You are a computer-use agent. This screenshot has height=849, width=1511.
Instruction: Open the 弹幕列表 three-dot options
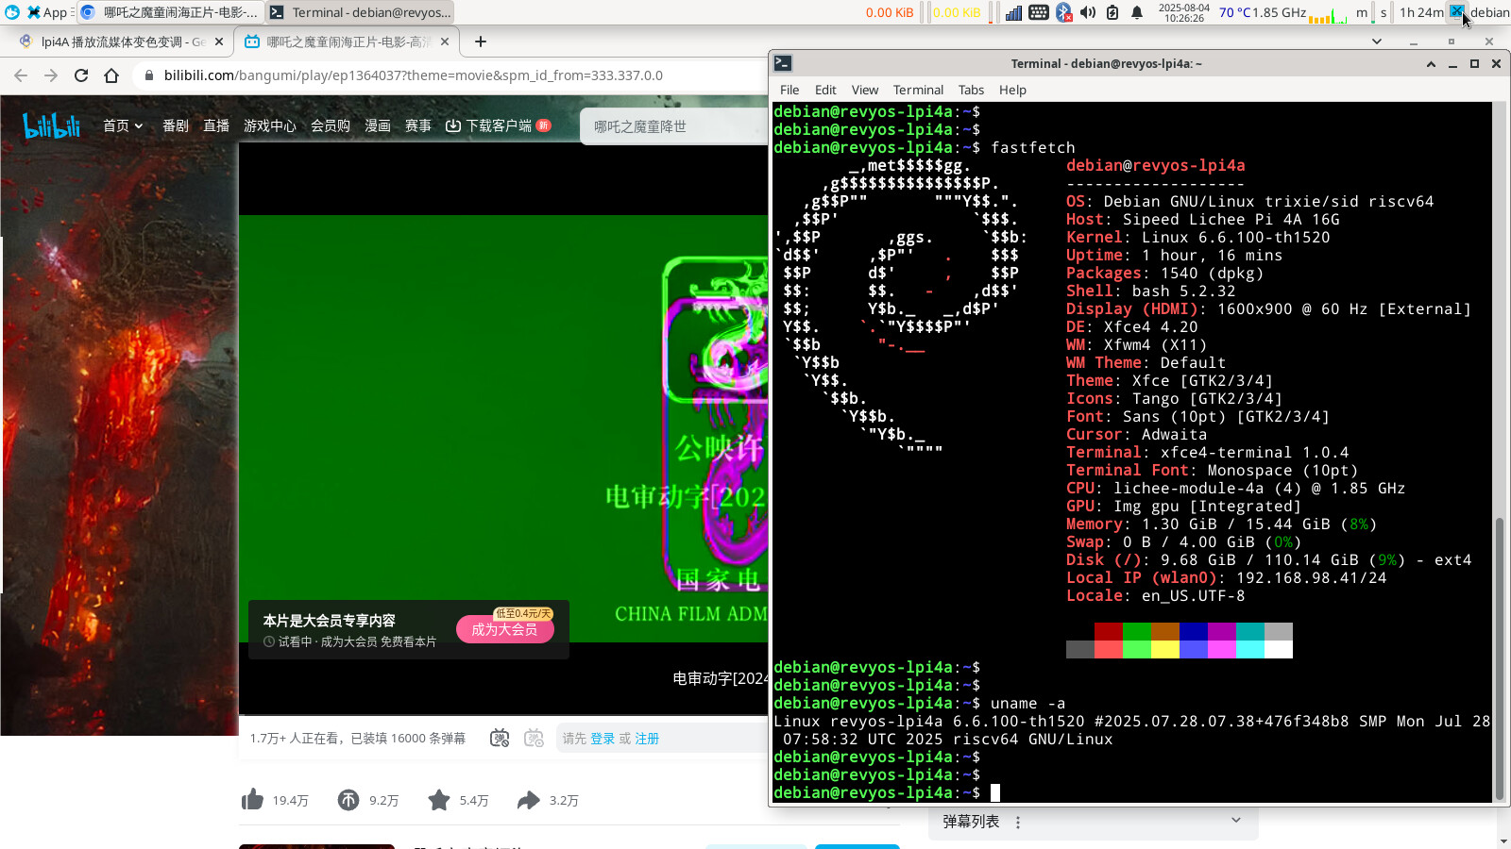pos(1018,823)
